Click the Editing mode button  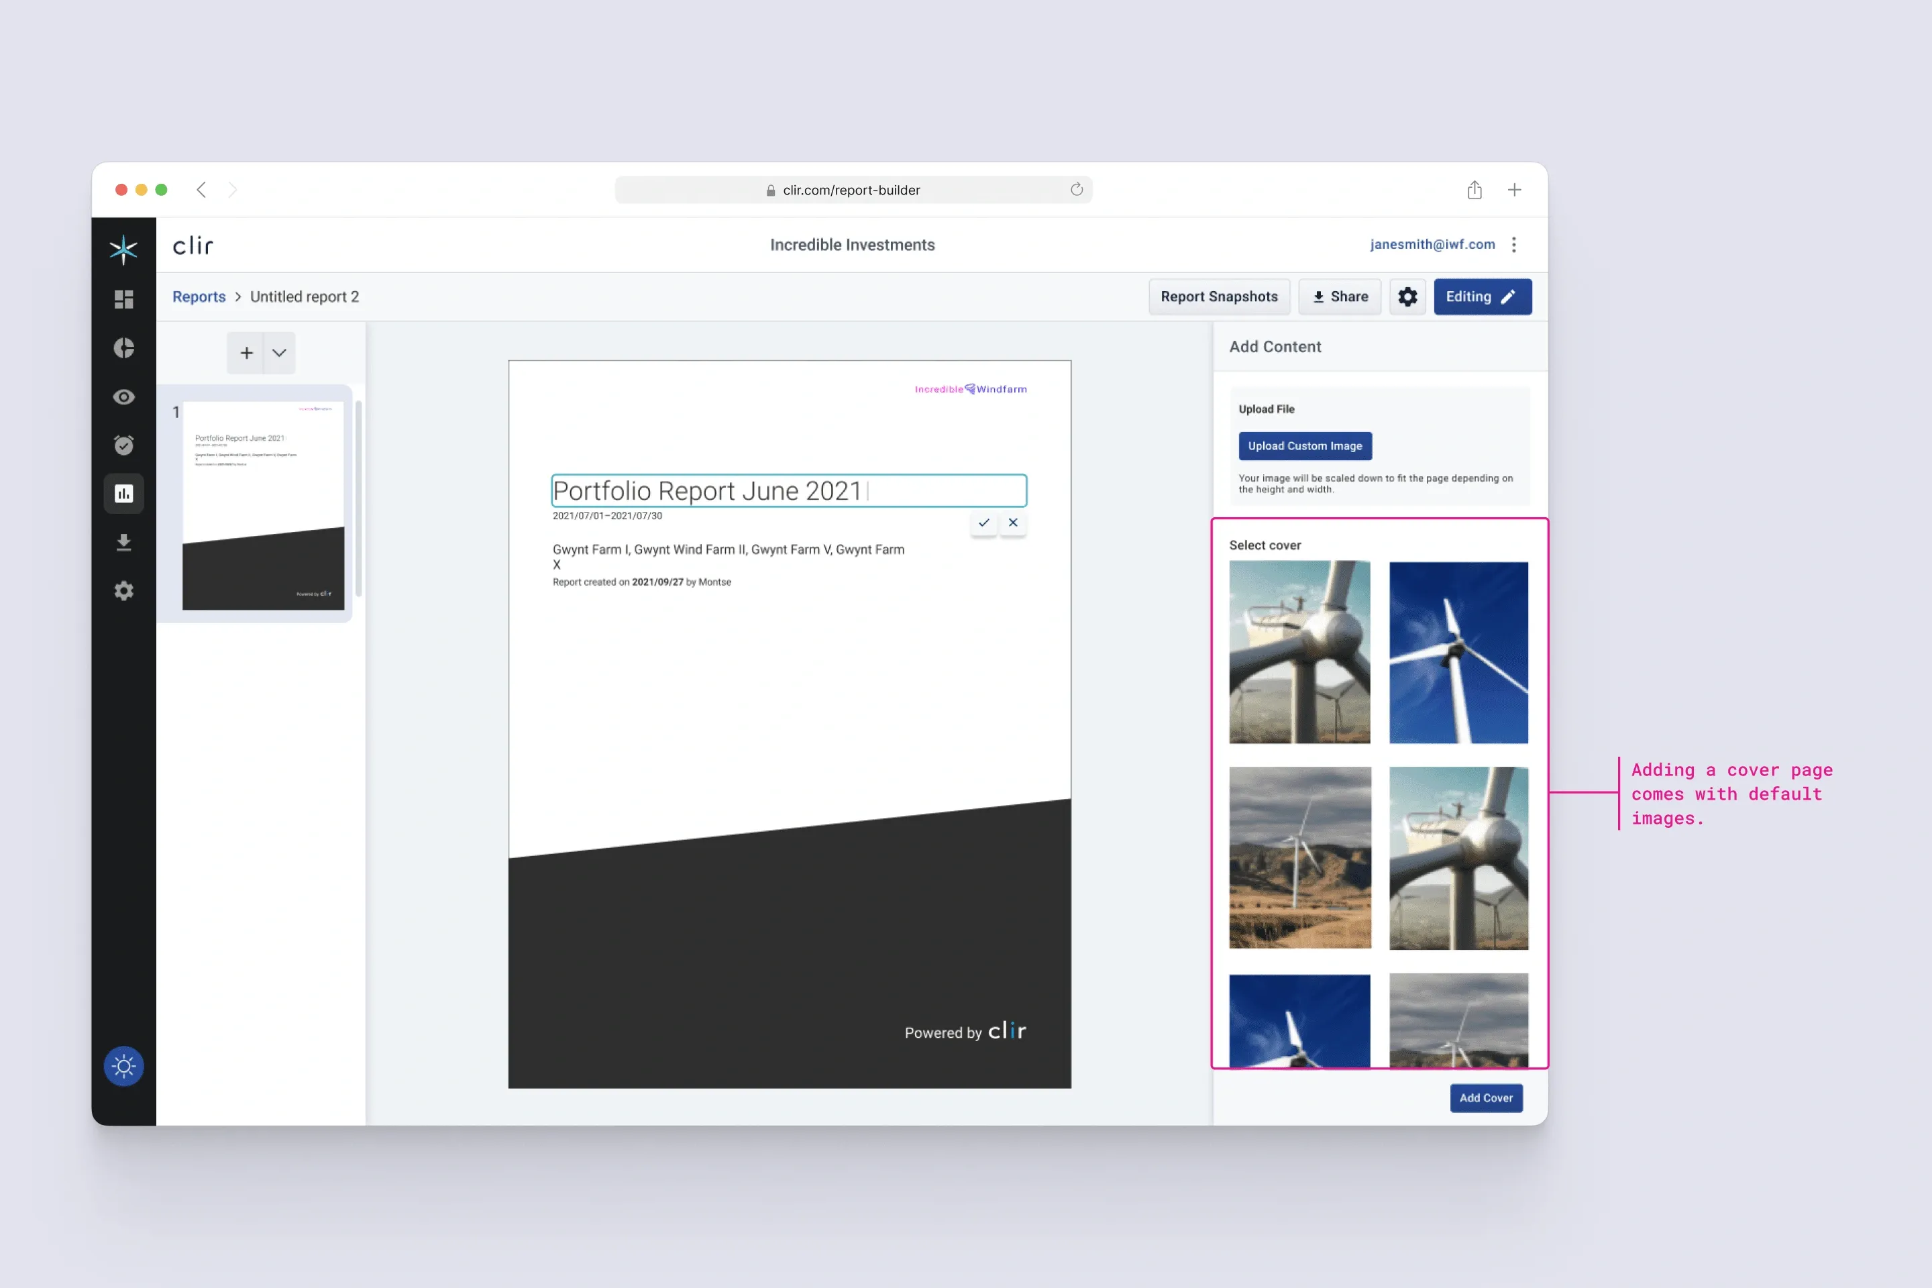(x=1482, y=297)
